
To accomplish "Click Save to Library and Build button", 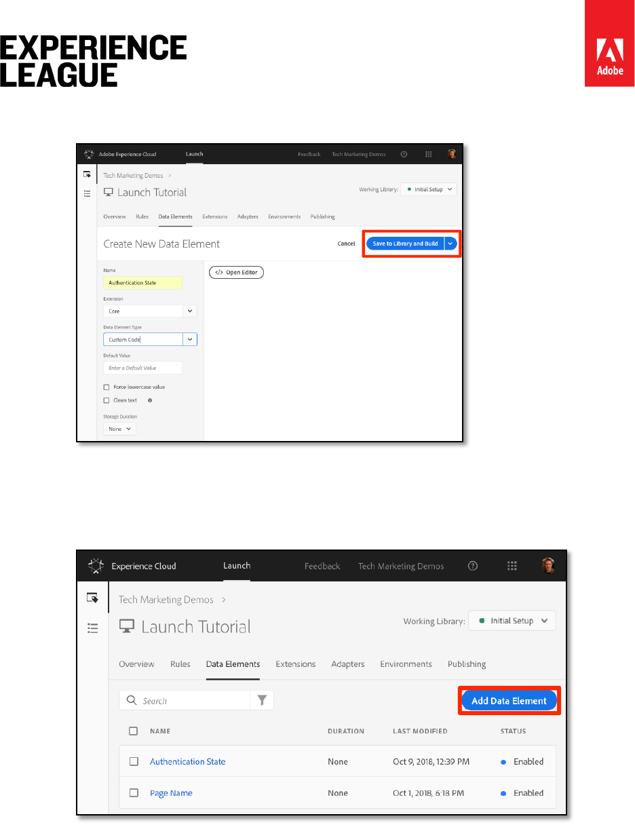I will click(x=405, y=244).
